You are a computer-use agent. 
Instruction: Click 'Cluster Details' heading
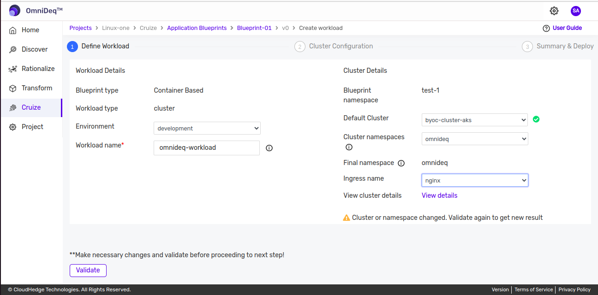click(365, 71)
